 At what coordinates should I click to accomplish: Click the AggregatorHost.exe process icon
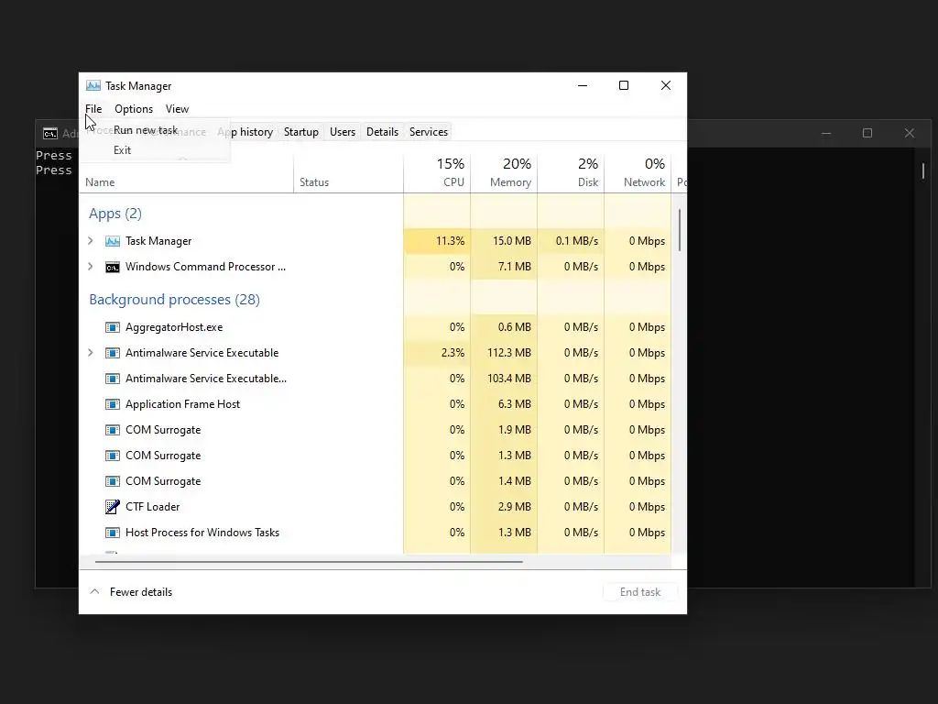click(x=113, y=327)
